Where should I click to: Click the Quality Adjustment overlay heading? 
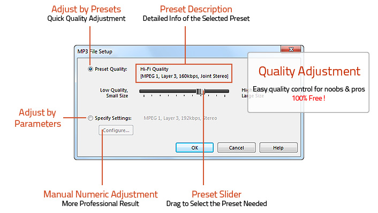click(309, 72)
